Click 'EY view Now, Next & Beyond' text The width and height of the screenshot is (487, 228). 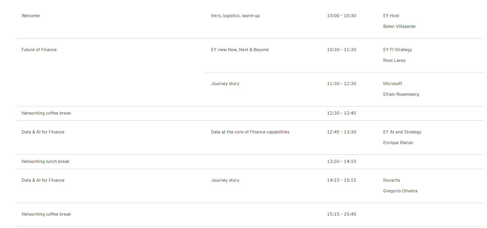240,50
